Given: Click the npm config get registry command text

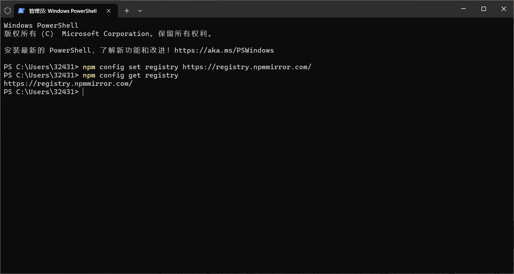Looking at the screenshot, I should pyautogui.click(x=130, y=75).
